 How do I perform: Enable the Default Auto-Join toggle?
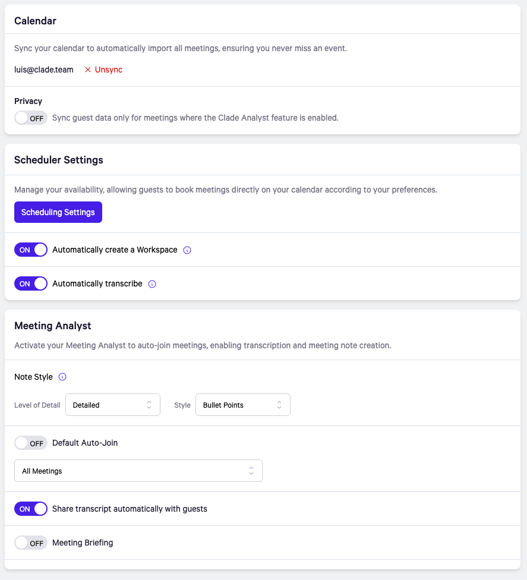(31, 443)
